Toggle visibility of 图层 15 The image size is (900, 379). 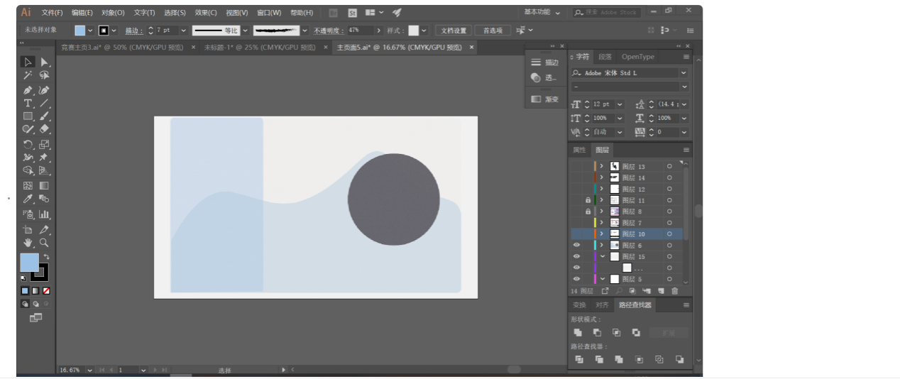pos(576,257)
